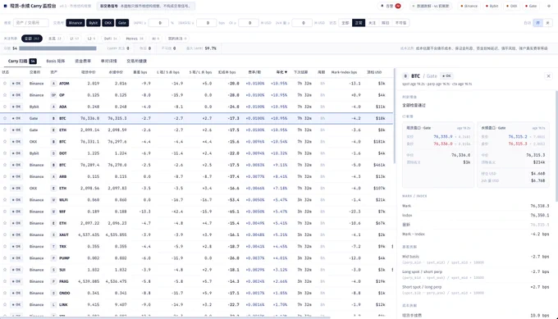Filter watchlist by L1 chip
Image resolution: width=558 pixels, height=319 pixels.
[x=74, y=39]
